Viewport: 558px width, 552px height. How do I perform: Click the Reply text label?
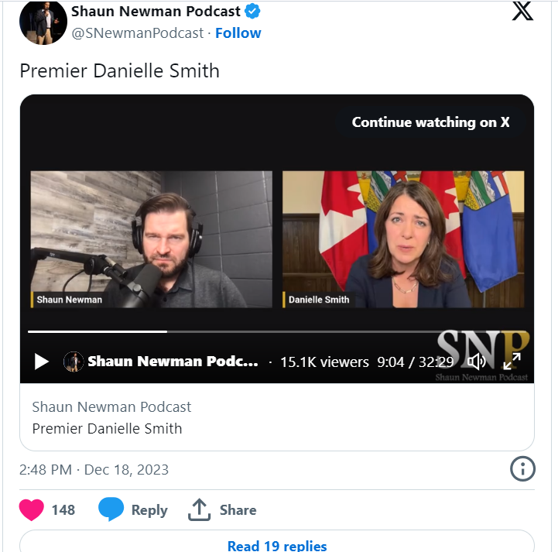149,510
